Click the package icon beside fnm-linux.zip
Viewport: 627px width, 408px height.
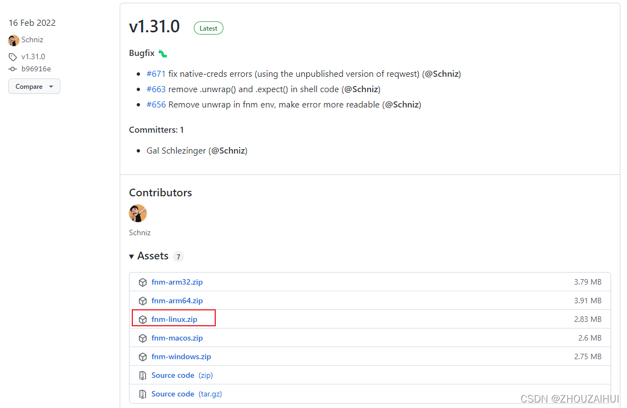(x=143, y=320)
